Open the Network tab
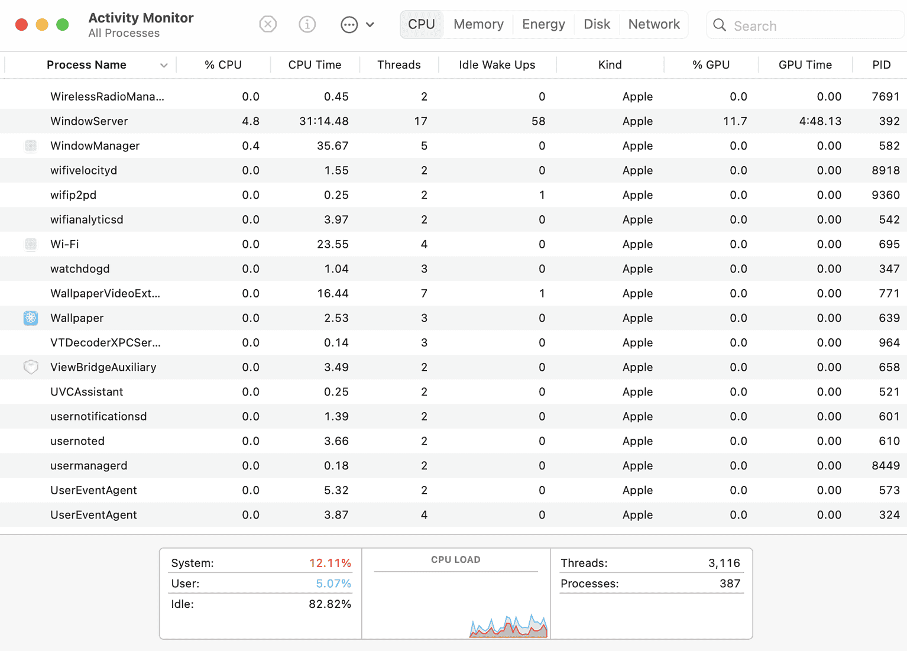This screenshot has width=907, height=651. tap(653, 24)
